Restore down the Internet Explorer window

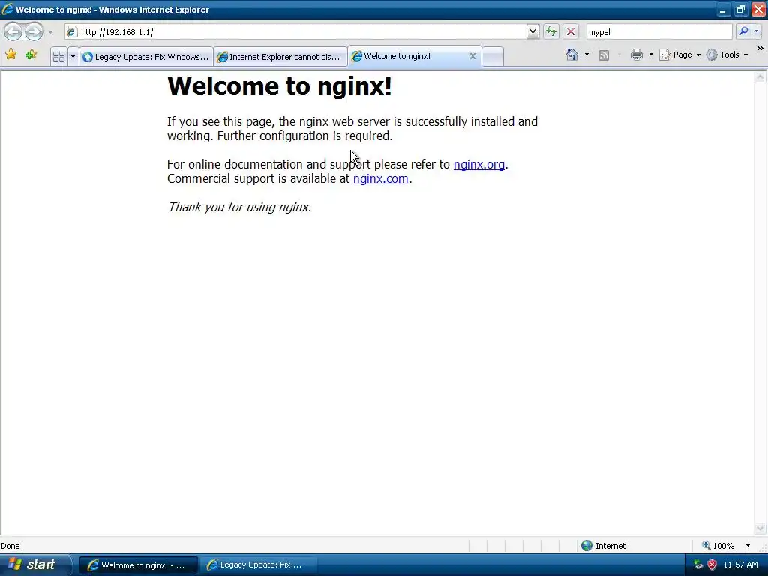[x=740, y=10]
